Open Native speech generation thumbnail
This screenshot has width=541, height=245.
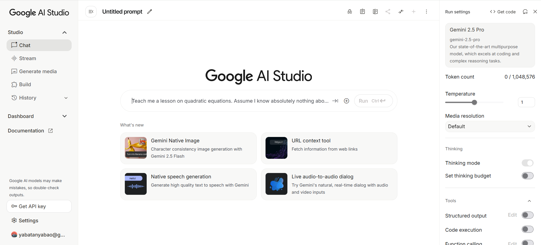(136, 184)
